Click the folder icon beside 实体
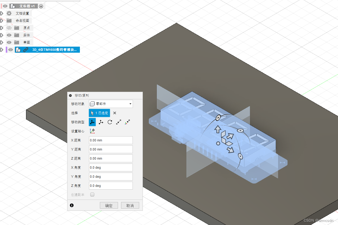Image resolution: width=338 pixels, height=225 pixels. pyautogui.click(x=17, y=35)
